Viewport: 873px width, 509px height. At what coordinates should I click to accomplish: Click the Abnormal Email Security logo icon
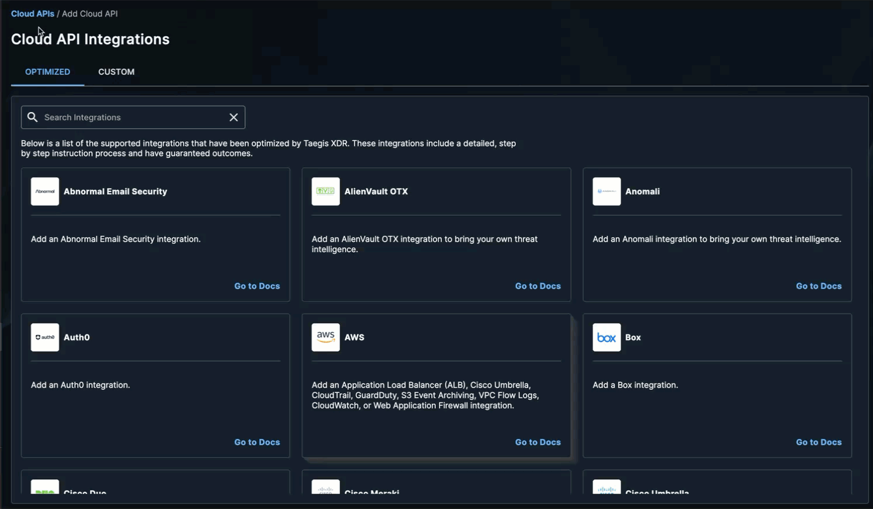pos(45,191)
